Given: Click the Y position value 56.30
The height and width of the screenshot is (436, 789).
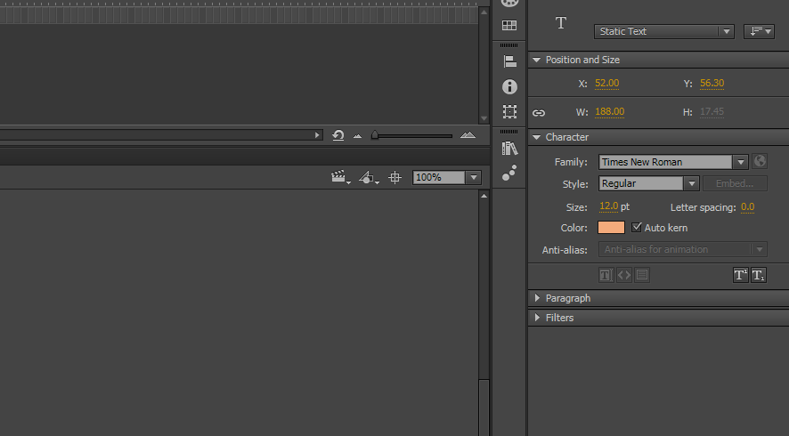Looking at the screenshot, I should coord(712,84).
